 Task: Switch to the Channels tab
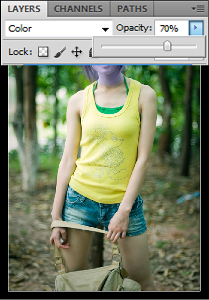pyautogui.click(x=79, y=9)
